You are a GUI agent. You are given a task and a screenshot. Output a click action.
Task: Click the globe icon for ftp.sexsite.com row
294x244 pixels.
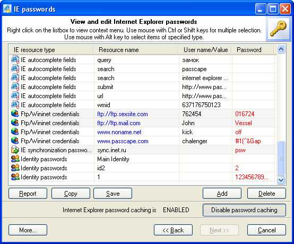(15, 114)
